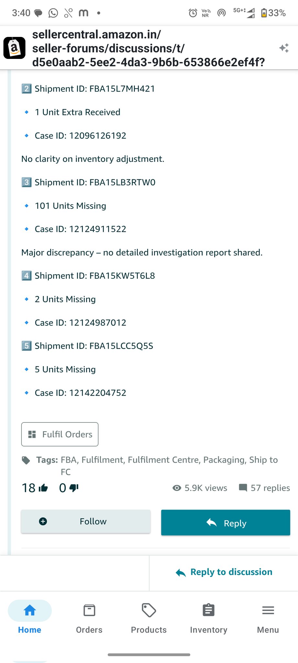Open the Orders tab

[89, 617]
